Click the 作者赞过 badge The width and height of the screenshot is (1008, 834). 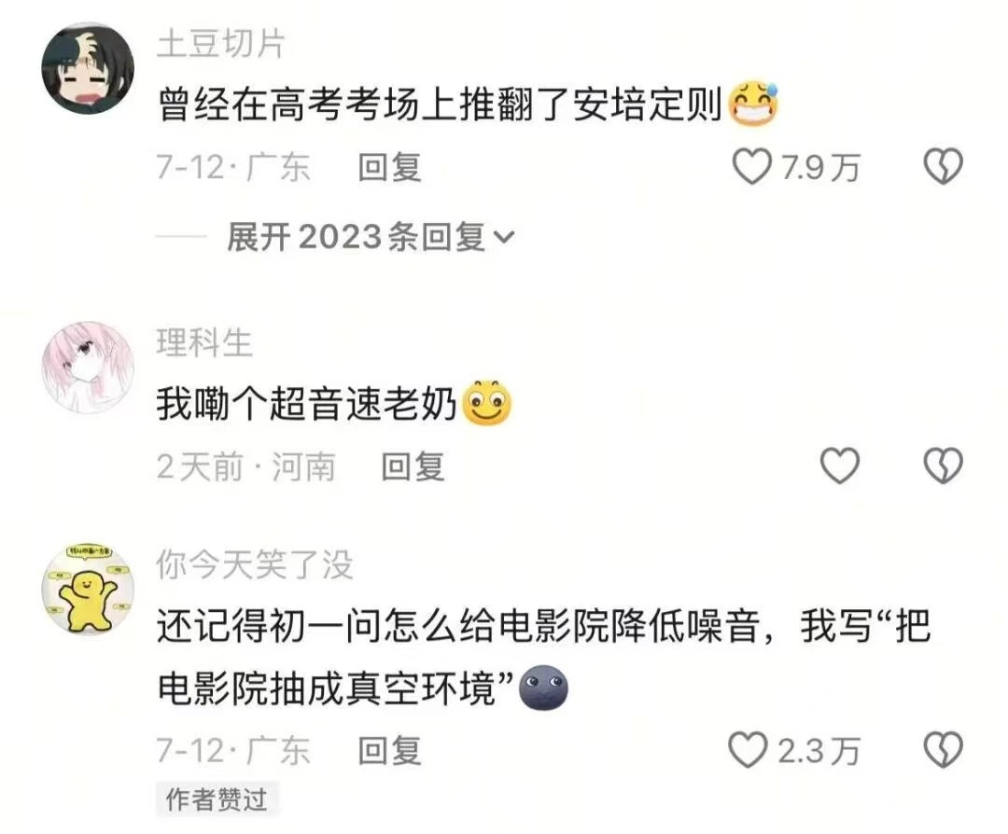point(217,799)
